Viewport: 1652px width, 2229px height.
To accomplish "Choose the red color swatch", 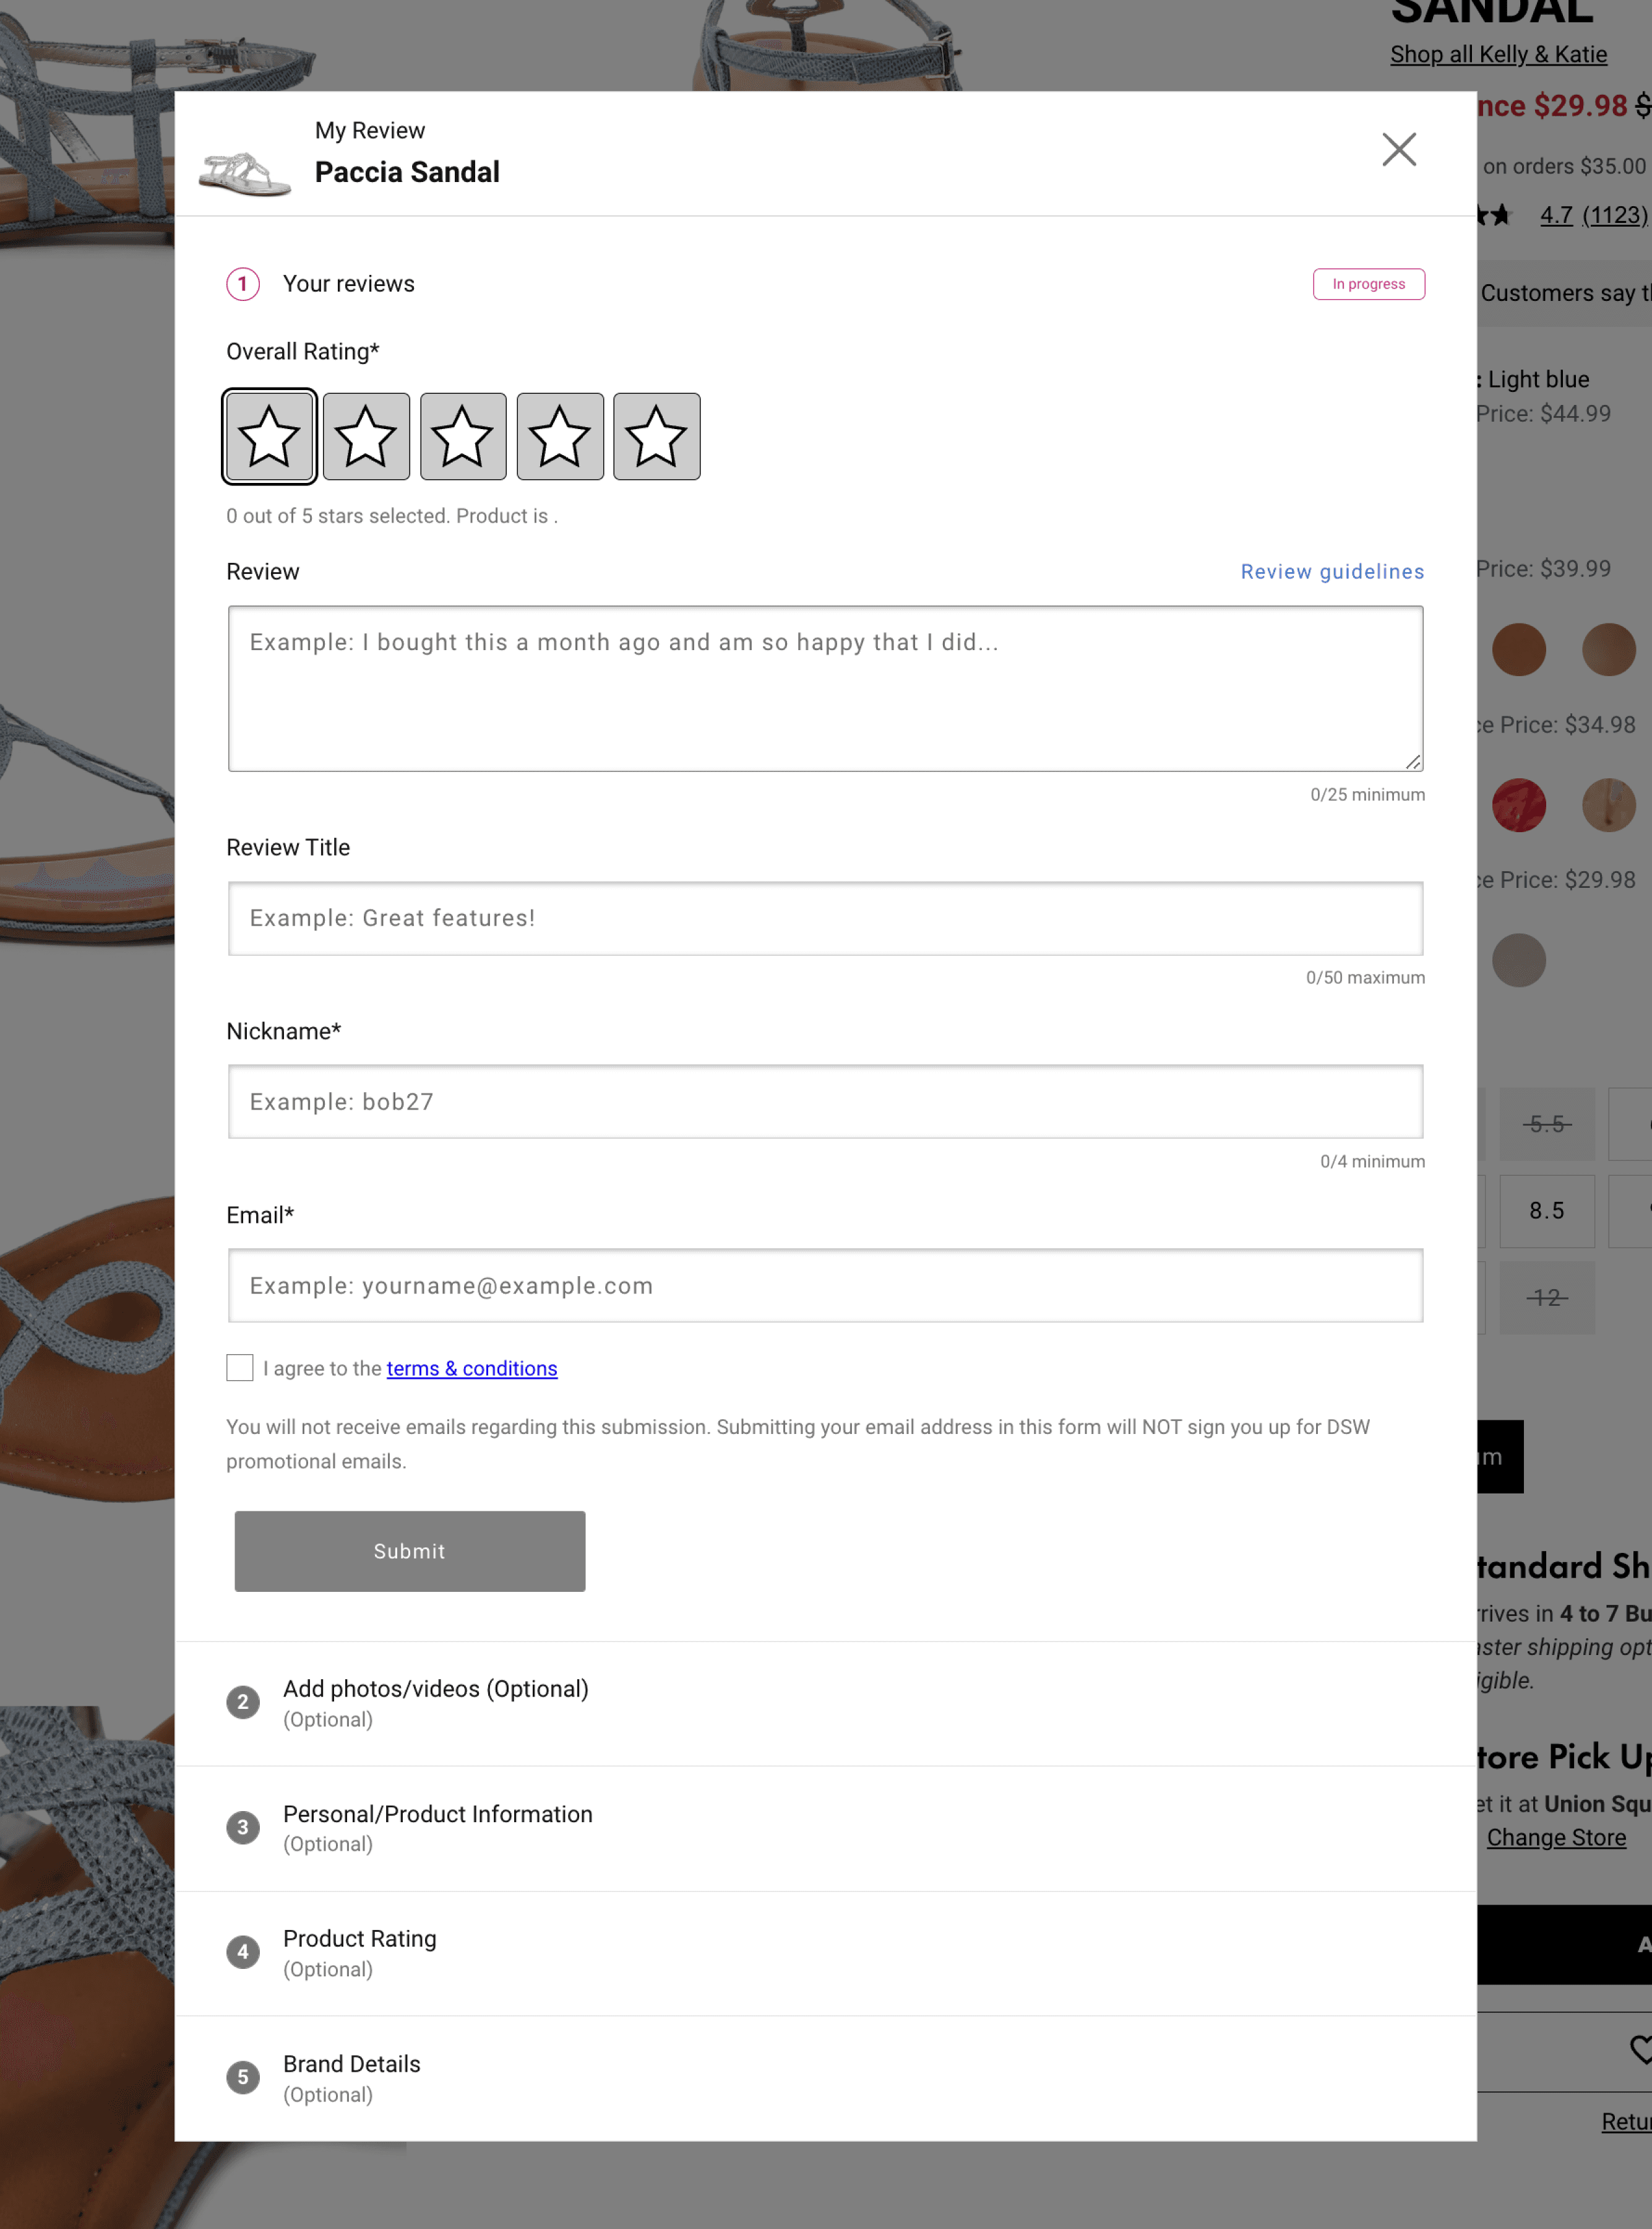I will point(1518,806).
